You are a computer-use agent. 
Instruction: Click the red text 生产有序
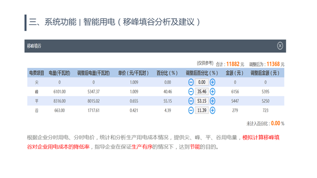pos(142,147)
